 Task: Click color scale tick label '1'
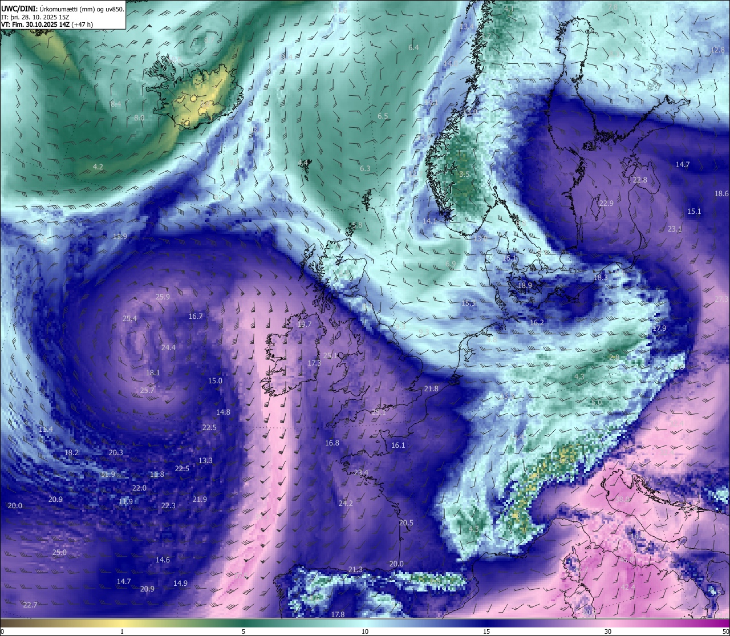(122, 631)
